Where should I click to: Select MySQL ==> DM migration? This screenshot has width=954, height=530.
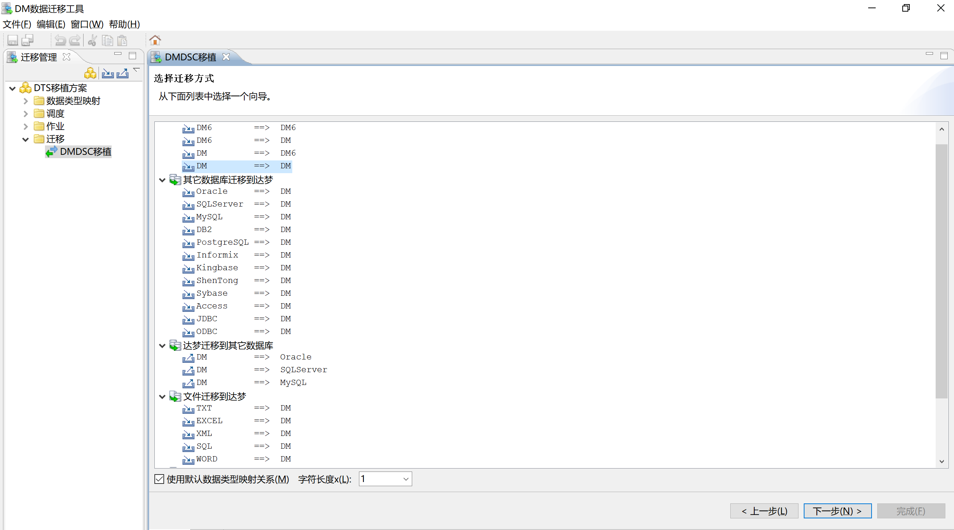237,217
